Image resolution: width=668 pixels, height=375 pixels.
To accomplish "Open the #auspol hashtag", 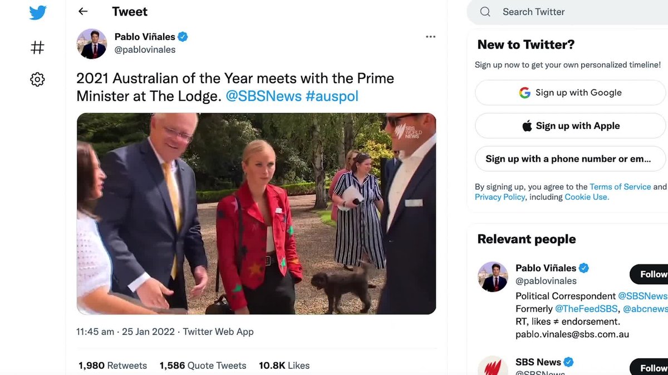I will (x=332, y=96).
